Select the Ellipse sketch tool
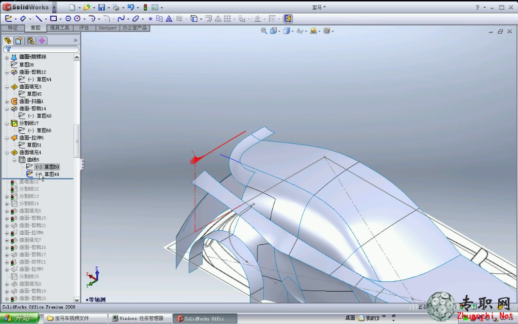Viewport: 518px width, 324px height. [135, 19]
